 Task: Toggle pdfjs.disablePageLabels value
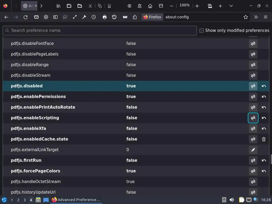[253, 54]
